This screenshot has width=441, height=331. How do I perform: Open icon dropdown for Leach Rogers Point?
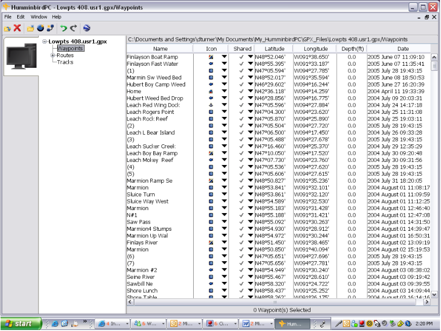pyautogui.click(x=224, y=112)
